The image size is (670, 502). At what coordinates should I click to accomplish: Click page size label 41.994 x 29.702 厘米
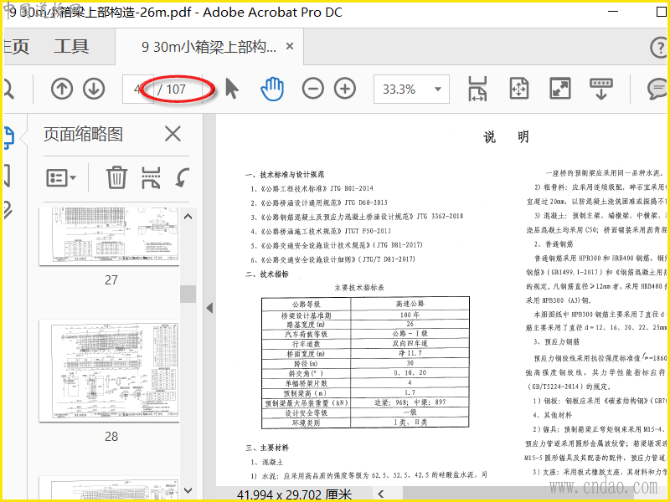[295, 494]
